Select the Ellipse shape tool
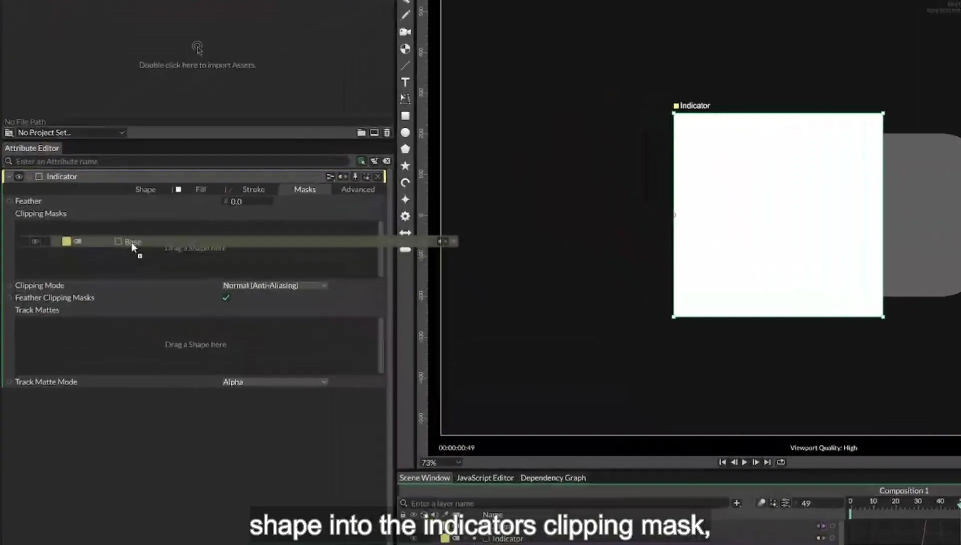The image size is (961, 545). tap(405, 132)
